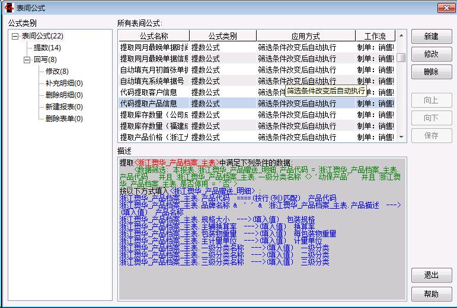Select the 代码提取客户信息 formula row
This screenshot has width=457, height=308.
pos(153,92)
